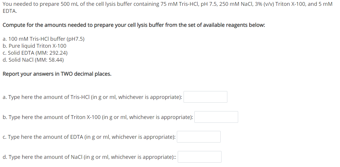Click the reagent line 'Solid NaCl (MM: 58.44)'
The height and width of the screenshot is (167, 340).
(33, 60)
